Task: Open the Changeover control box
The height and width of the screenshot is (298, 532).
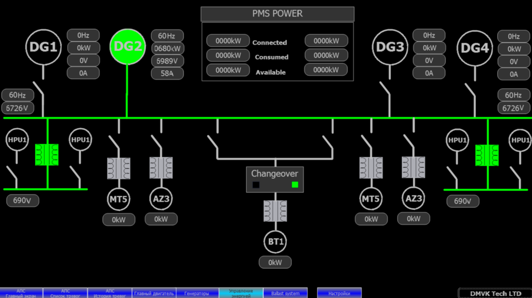Action: [x=275, y=174]
